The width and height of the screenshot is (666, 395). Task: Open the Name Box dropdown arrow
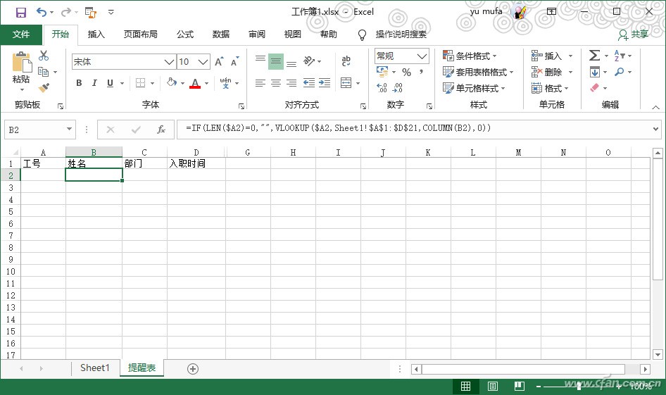[x=69, y=130]
